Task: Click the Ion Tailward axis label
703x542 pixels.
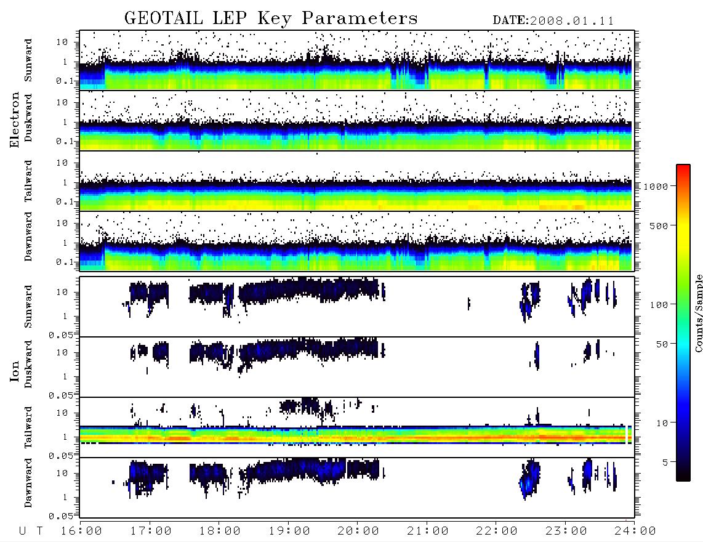Action: click(x=28, y=427)
